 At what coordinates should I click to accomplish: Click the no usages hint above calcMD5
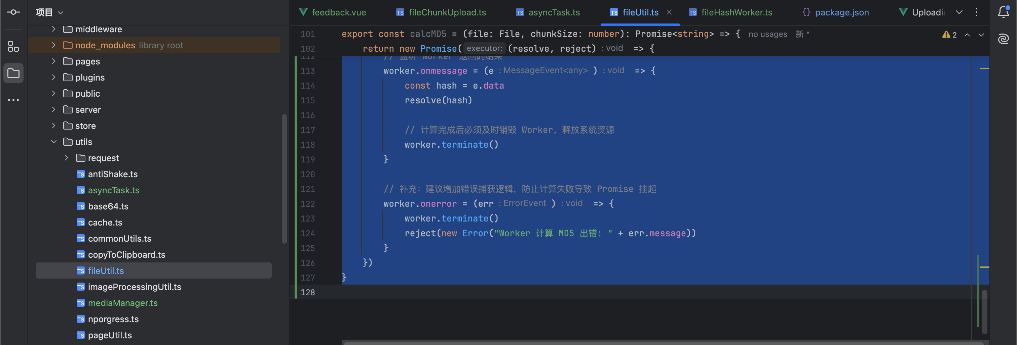click(767, 34)
